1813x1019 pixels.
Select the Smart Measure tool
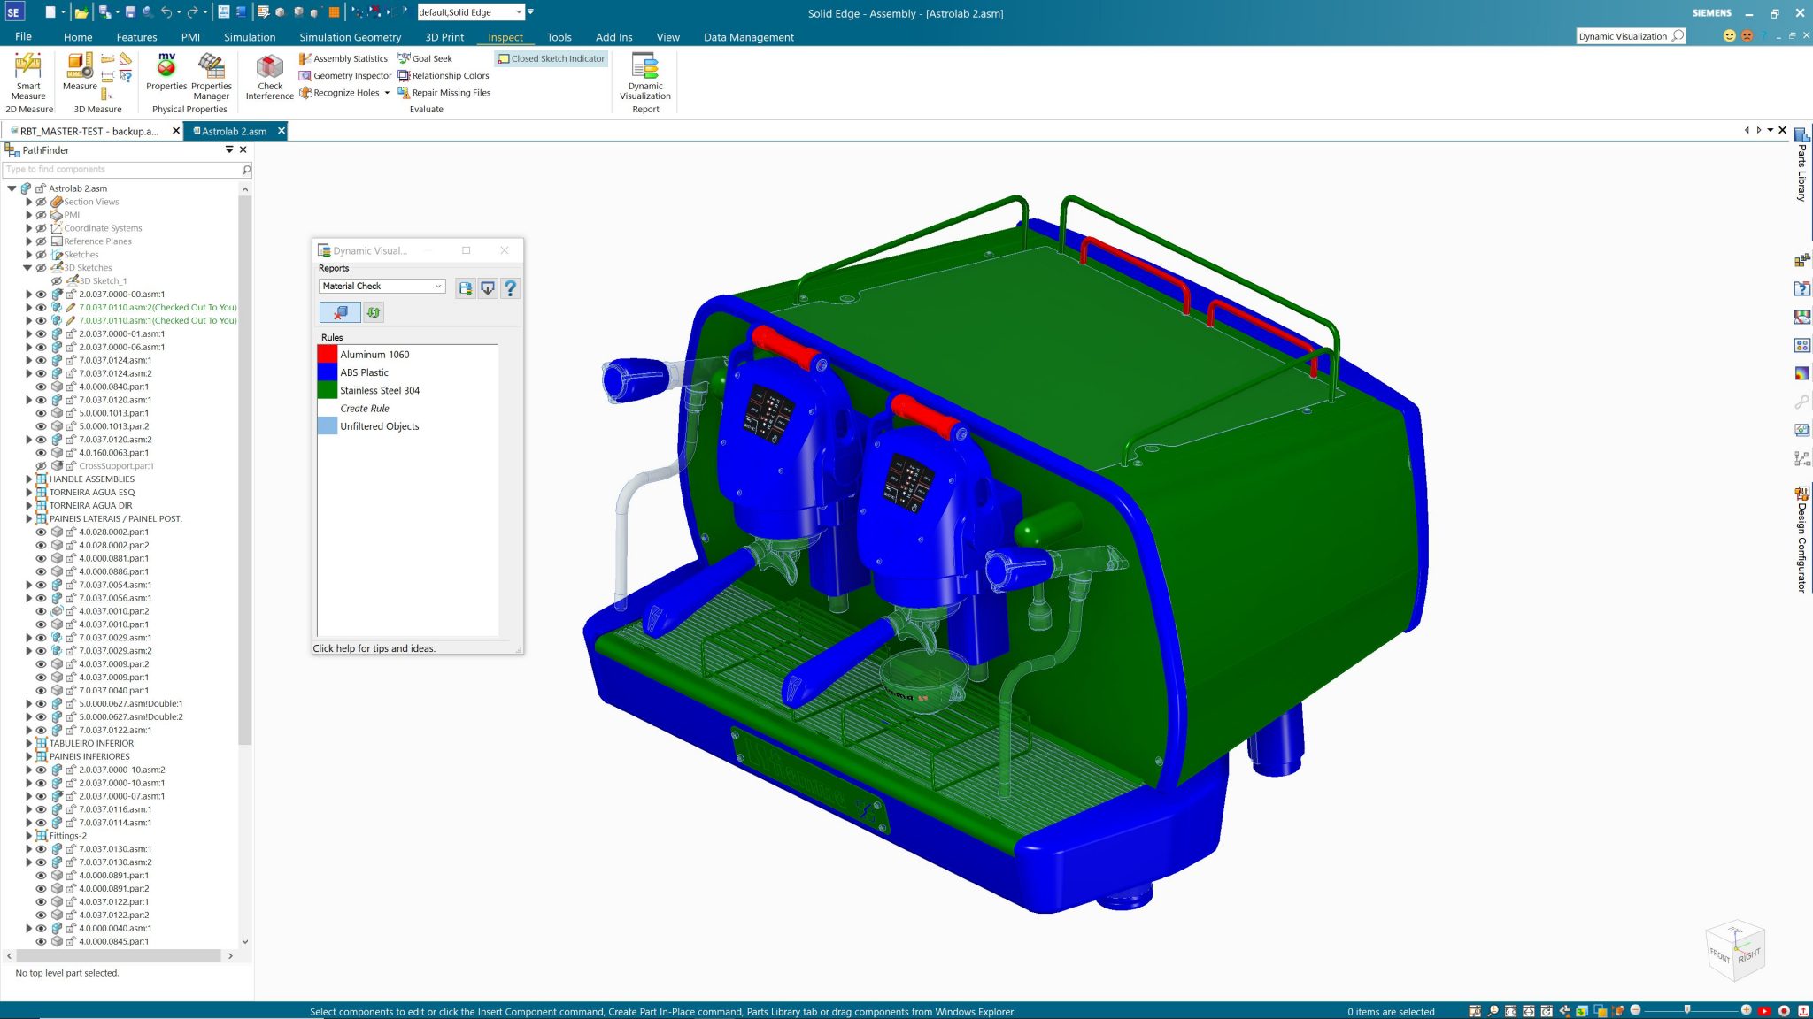click(28, 75)
